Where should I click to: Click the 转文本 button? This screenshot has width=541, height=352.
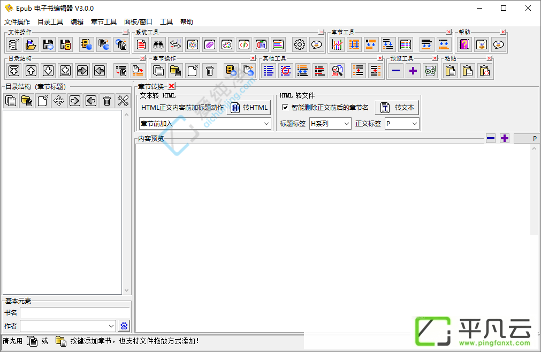click(397, 108)
